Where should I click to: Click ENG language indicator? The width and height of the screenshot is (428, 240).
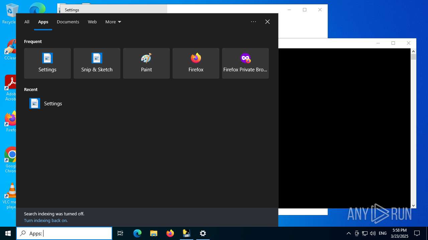(383, 233)
